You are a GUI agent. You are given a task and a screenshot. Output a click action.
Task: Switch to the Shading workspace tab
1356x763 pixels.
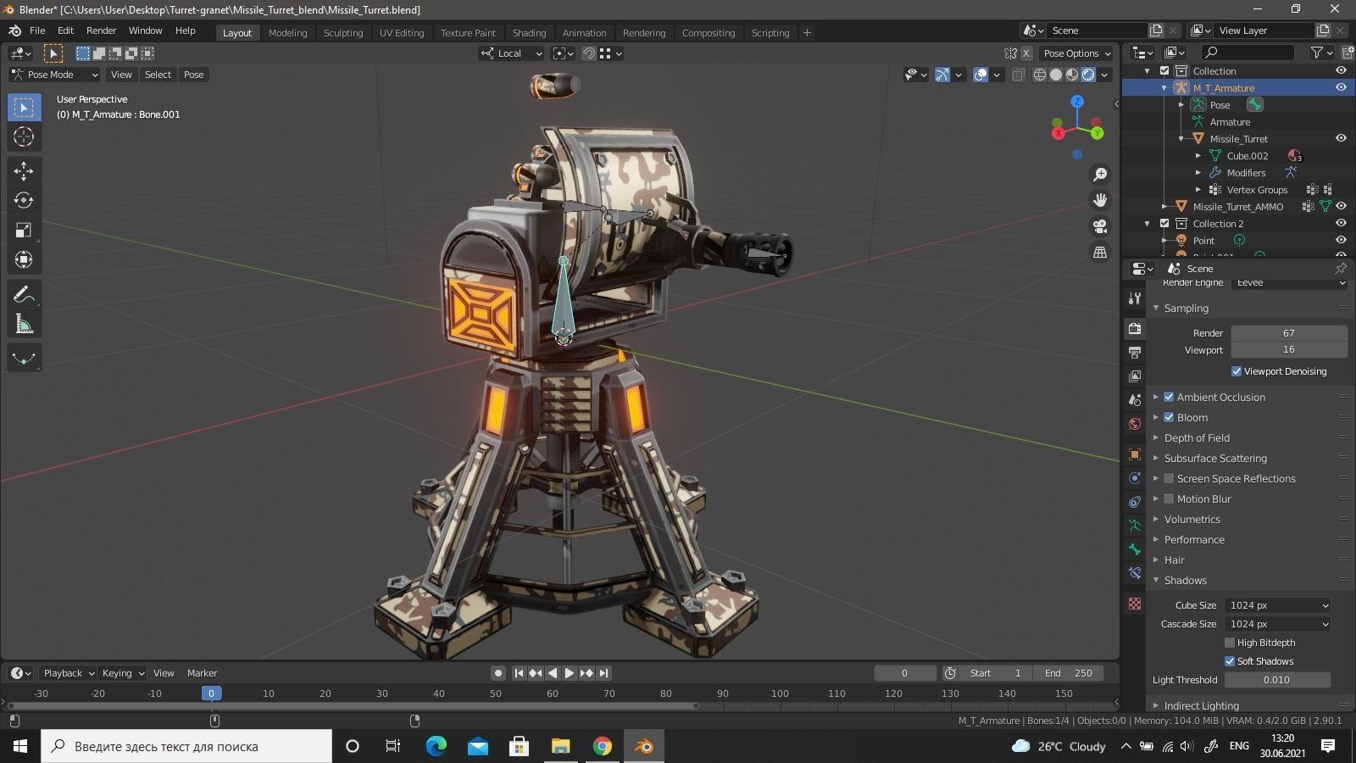coord(529,32)
